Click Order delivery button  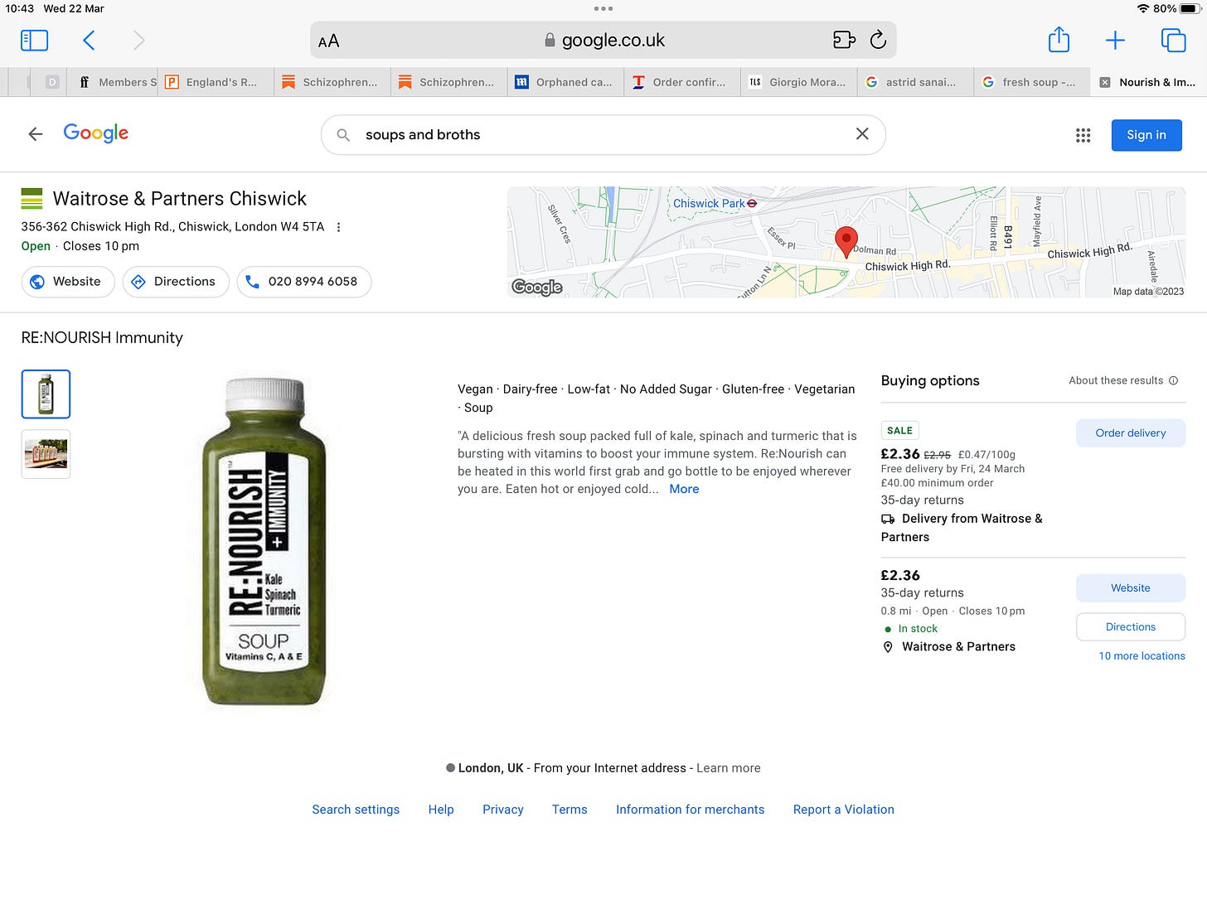(1131, 433)
